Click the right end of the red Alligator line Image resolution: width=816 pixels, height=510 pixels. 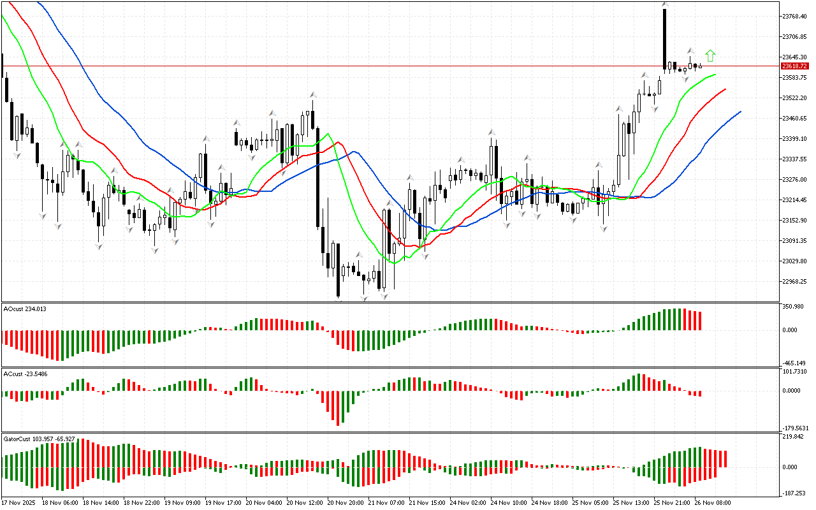click(725, 90)
